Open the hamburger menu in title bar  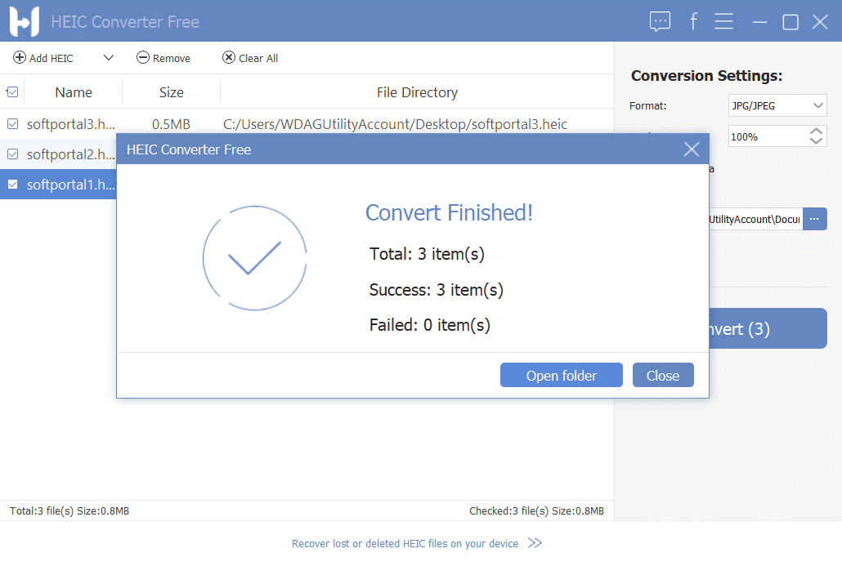click(723, 21)
